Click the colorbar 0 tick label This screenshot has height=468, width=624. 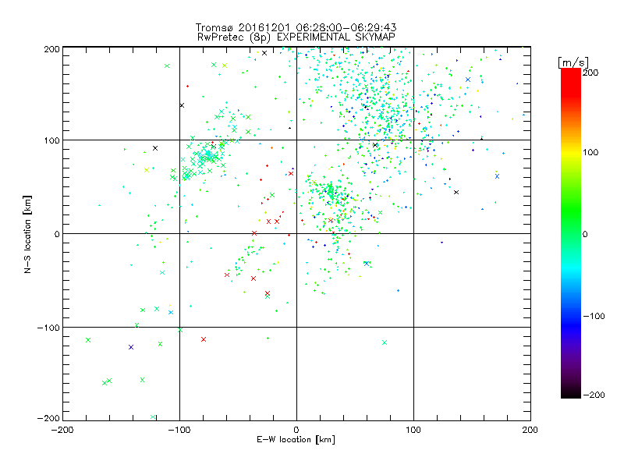tap(585, 234)
